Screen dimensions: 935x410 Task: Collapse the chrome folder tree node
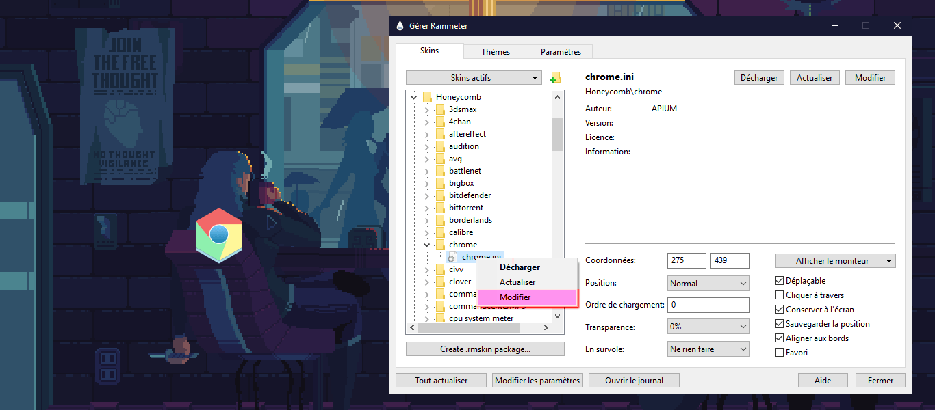(x=426, y=245)
